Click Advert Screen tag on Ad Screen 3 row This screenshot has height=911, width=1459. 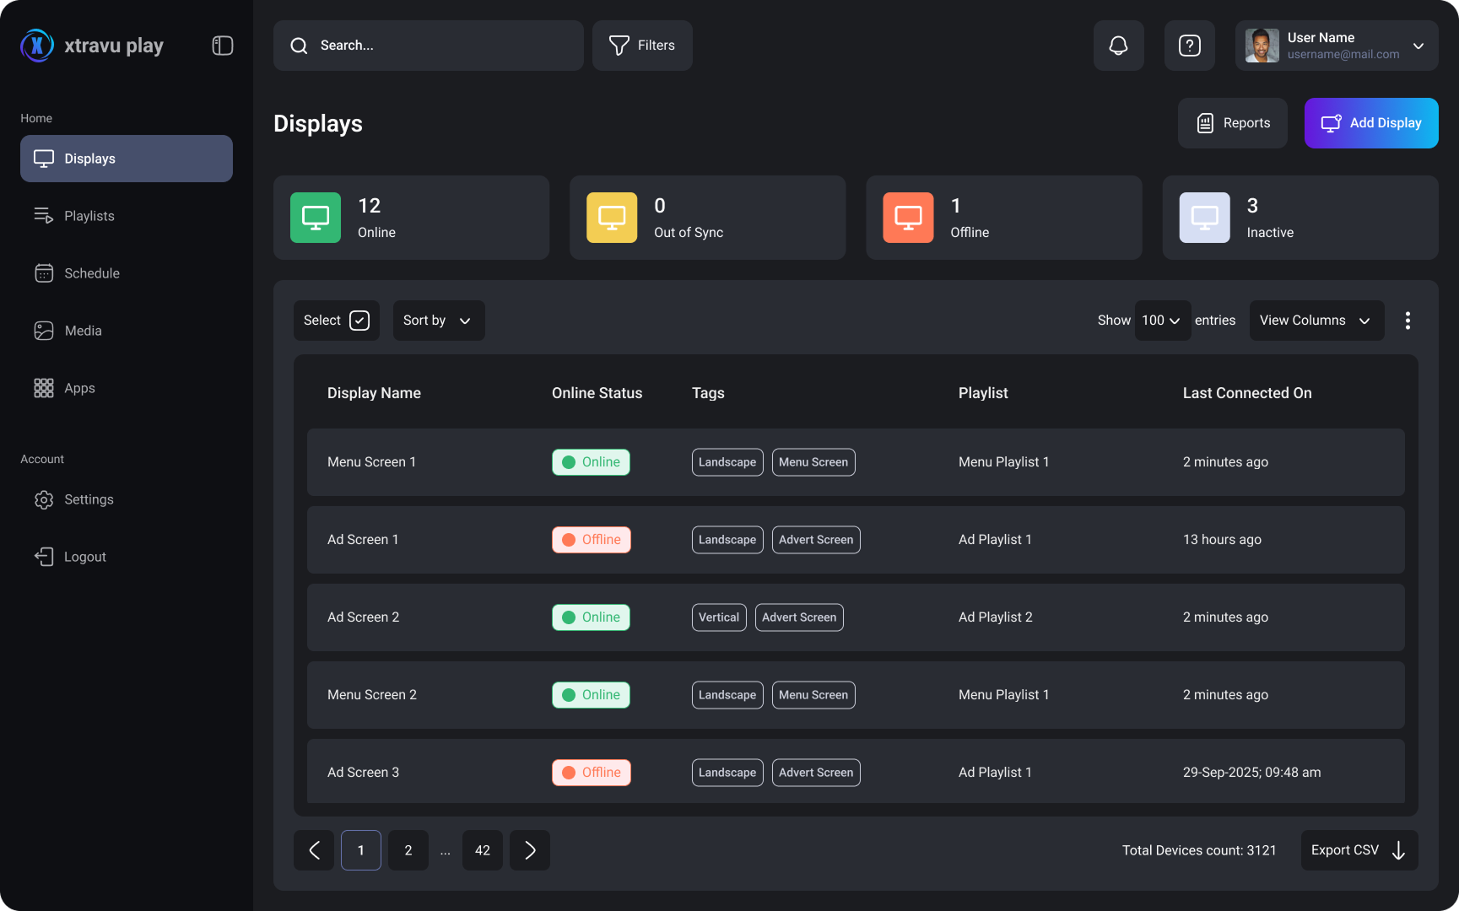point(816,773)
